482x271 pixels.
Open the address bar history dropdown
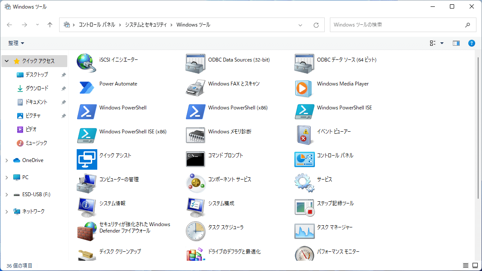coord(300,25)
